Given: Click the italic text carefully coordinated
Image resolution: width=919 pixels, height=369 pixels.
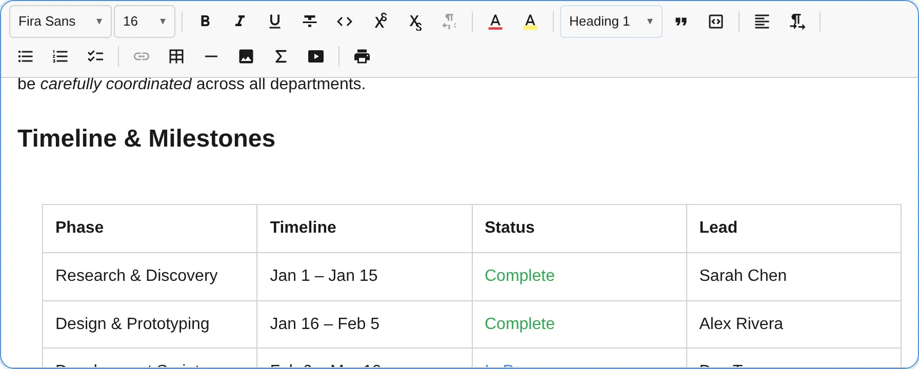Looking at the screenshot, I should click(x=116, y=84).
